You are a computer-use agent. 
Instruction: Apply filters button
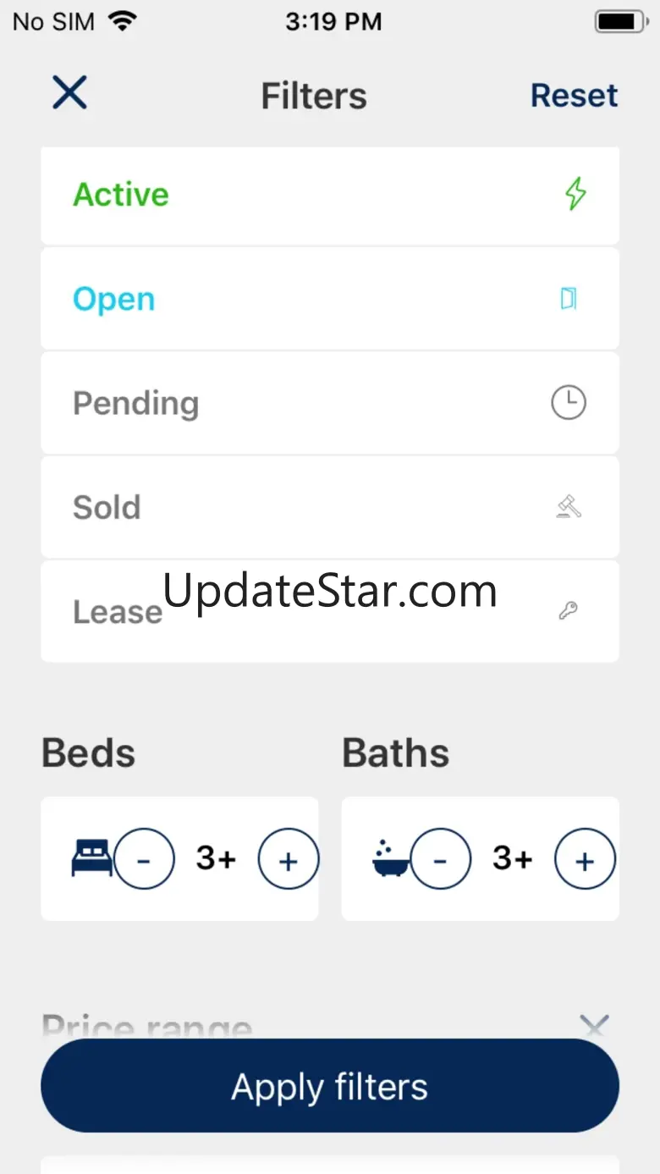coord(330,1086)
